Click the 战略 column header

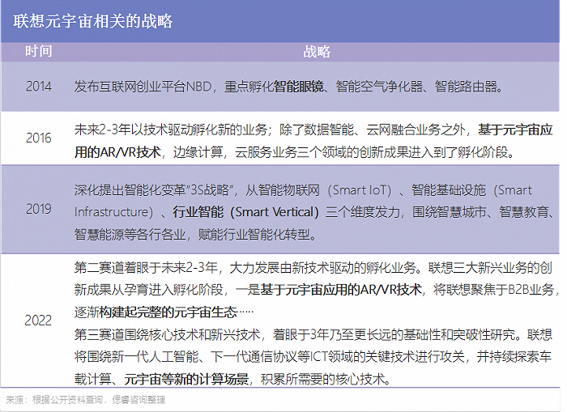click(317, 52)
